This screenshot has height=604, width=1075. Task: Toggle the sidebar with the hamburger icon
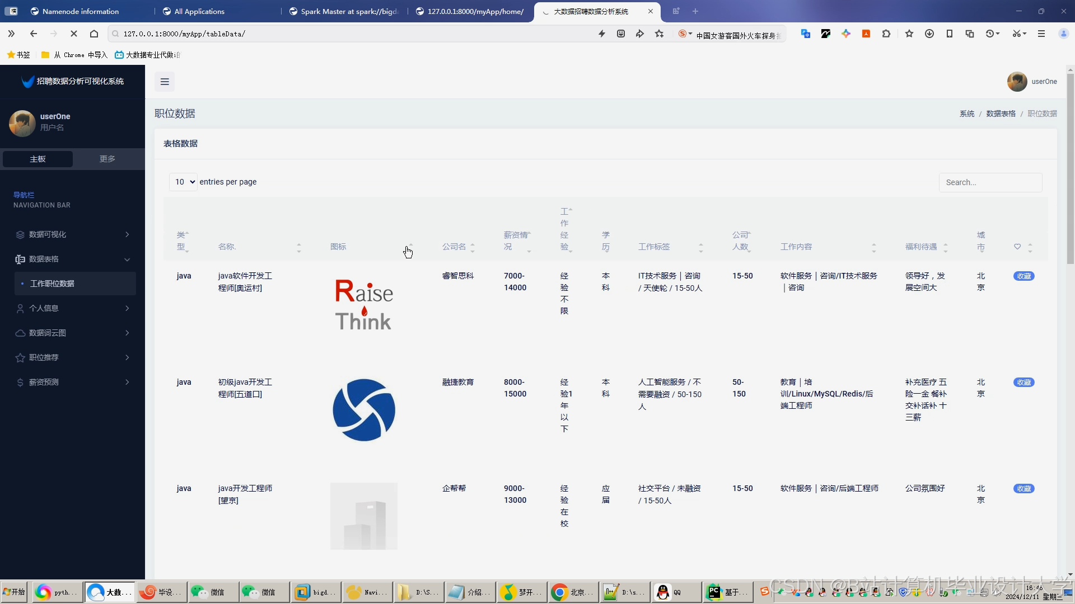click(x=164, y=82)
